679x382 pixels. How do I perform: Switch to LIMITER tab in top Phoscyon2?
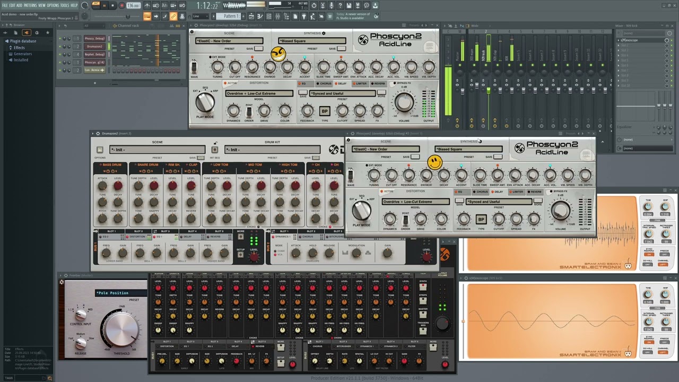pos(360,83)
